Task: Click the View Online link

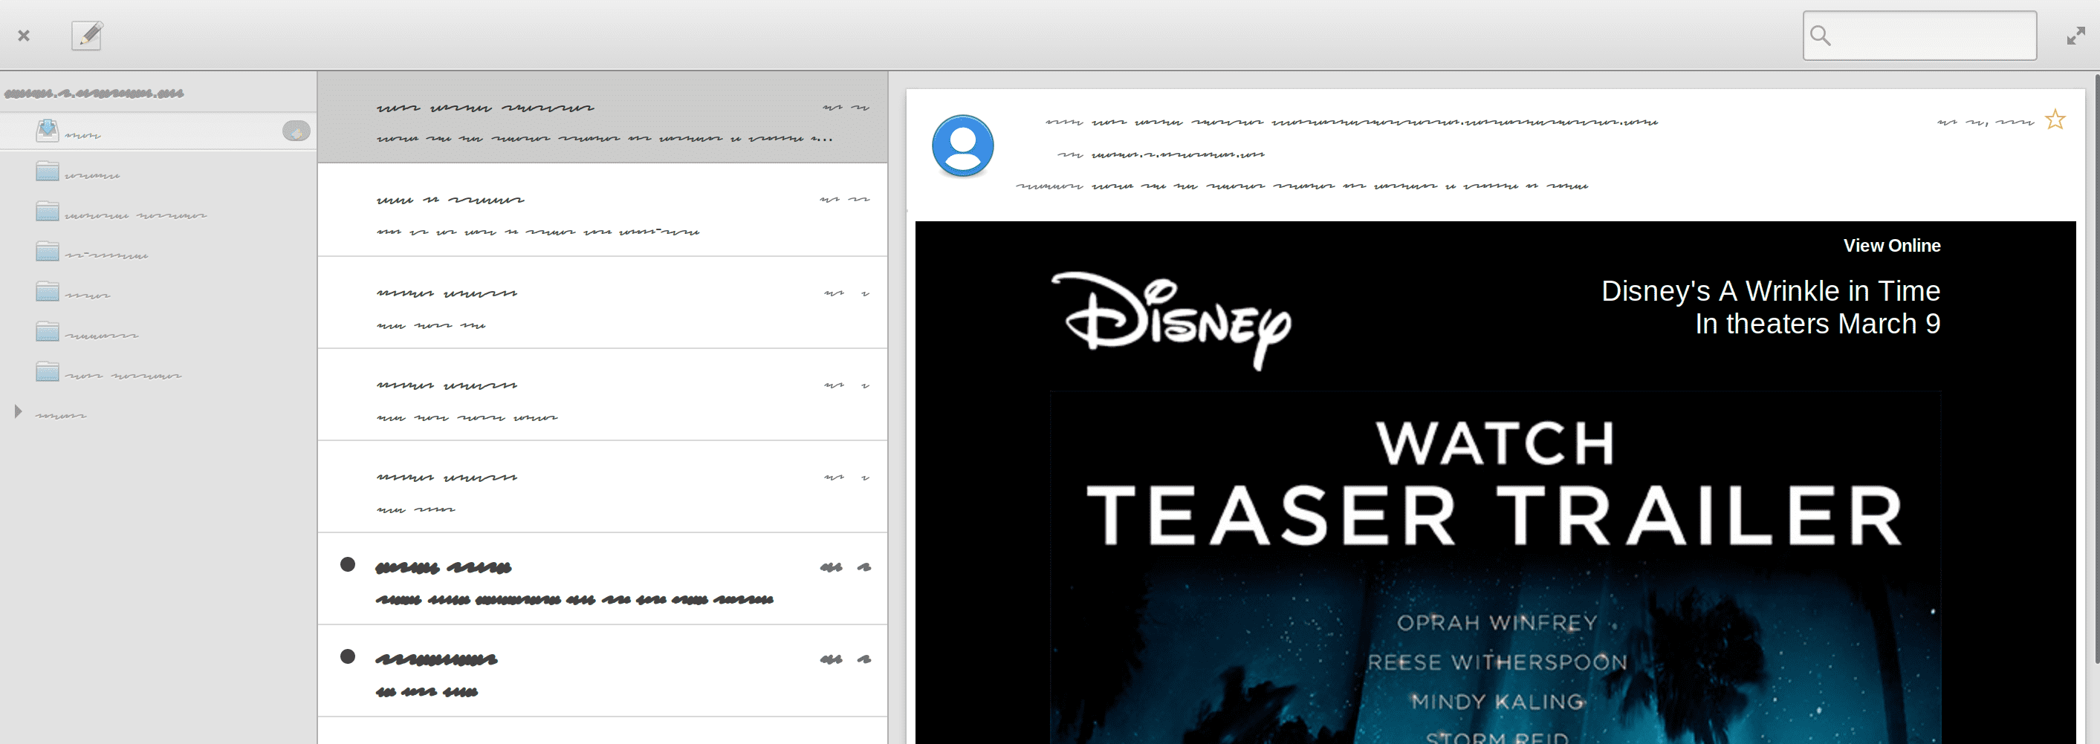Action: click(x=1891, y=245)
